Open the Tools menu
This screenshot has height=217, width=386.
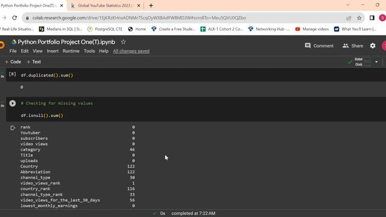(x=89, y=51)
